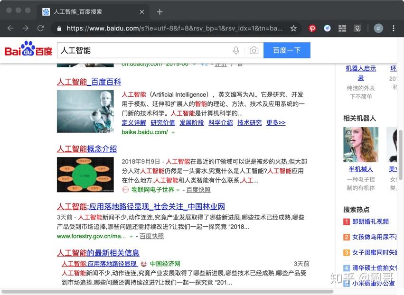Open the 科学介绍 sublink
Viewport: 404px width, 295px height.
221,123
